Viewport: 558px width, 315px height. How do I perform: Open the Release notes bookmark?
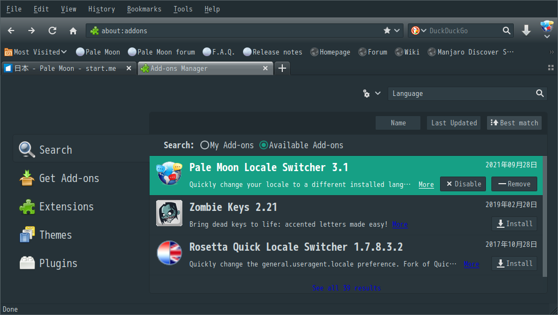[272, 52]
